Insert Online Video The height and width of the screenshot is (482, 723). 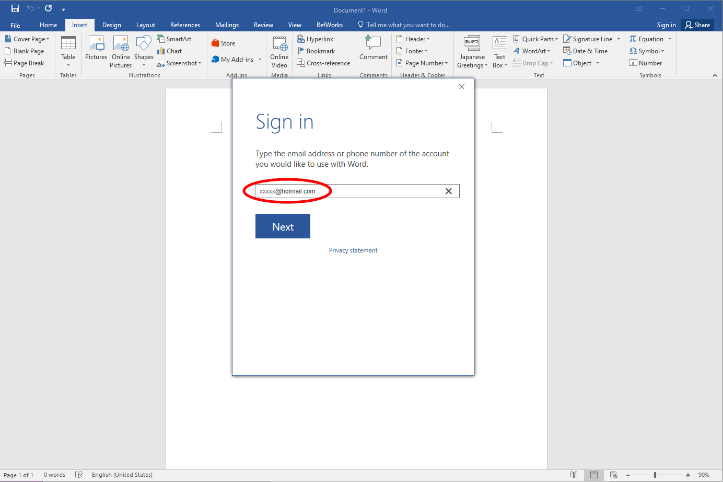coord(279,52)
